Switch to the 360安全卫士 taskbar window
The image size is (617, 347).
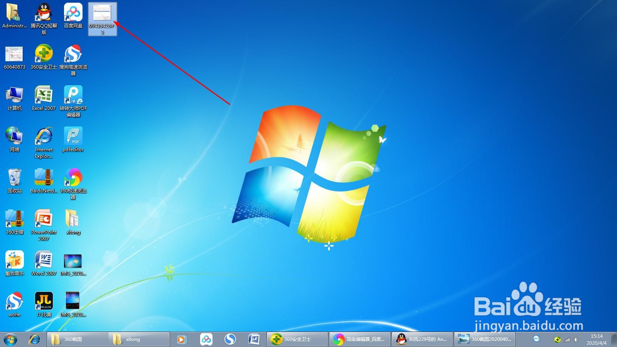[297, 339]
